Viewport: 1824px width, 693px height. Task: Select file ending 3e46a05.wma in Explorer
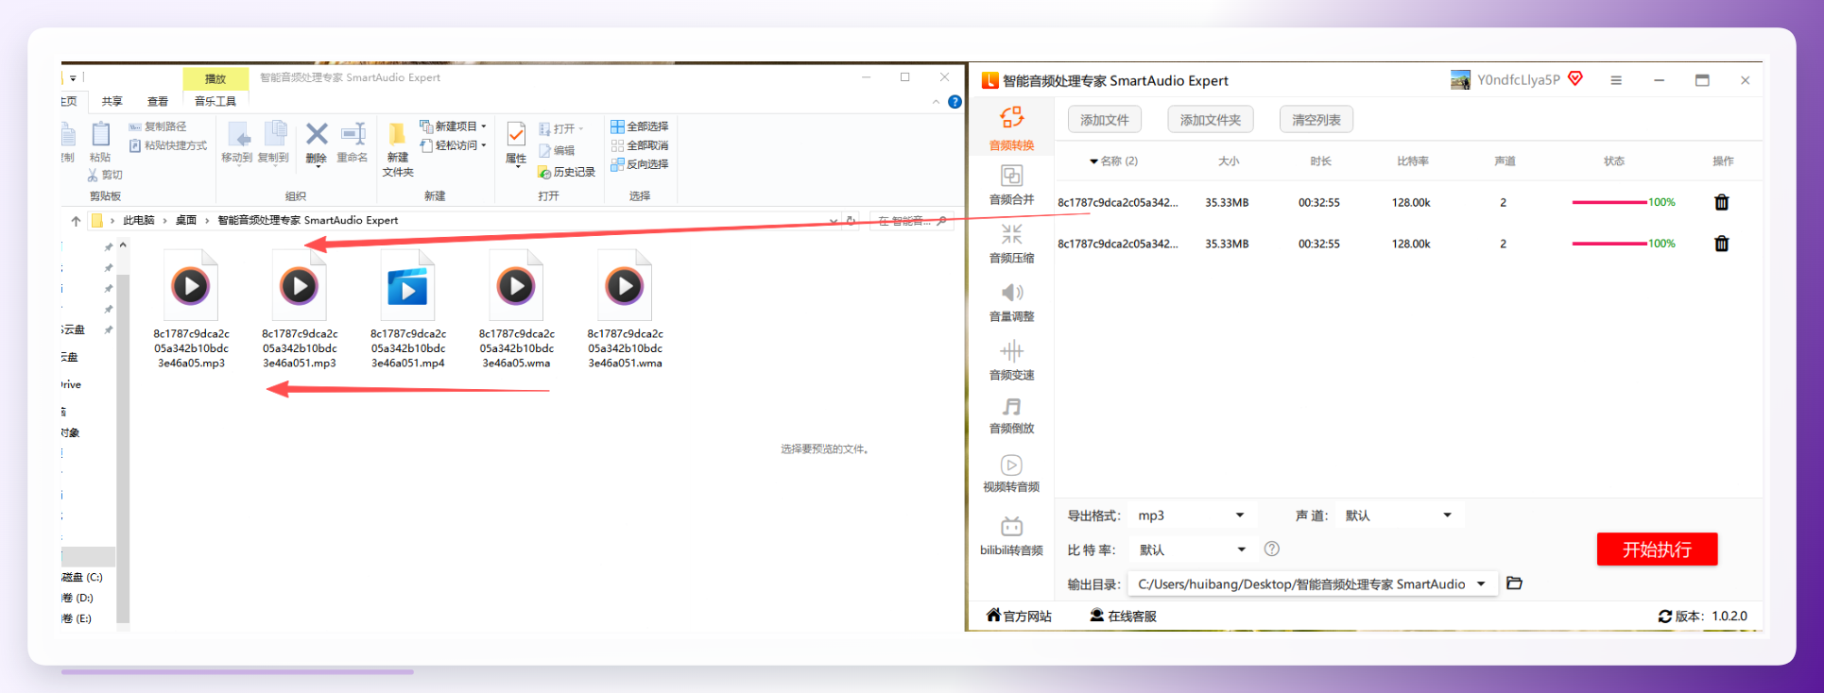[516, 309]
